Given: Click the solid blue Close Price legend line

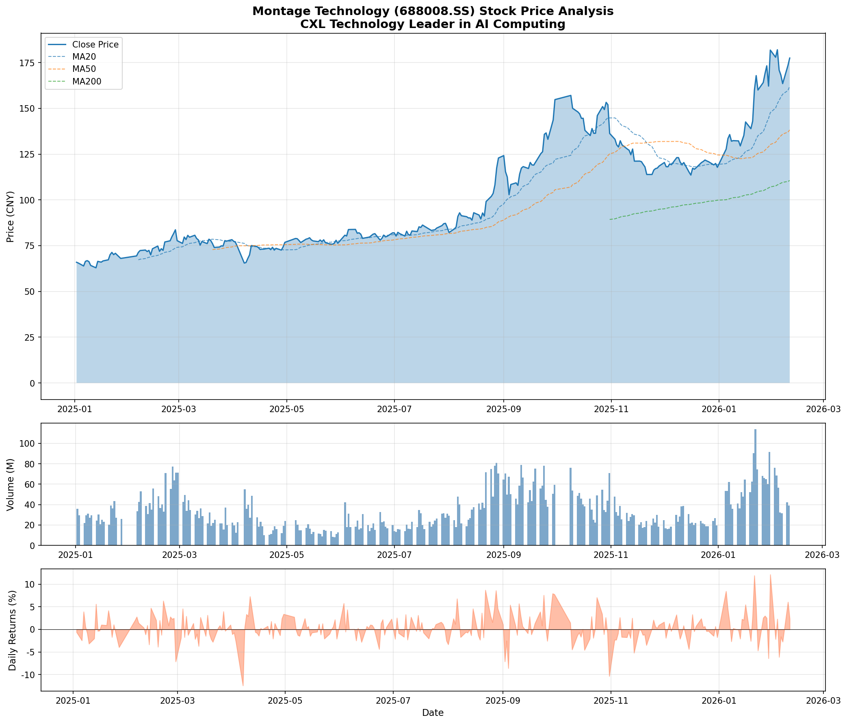Looking at the screenshot, I should pyautogui.click(x=57, y=45).
